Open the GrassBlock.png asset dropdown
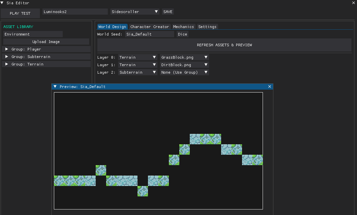This screenshot has width=357, height=215. tap(184, 57)
